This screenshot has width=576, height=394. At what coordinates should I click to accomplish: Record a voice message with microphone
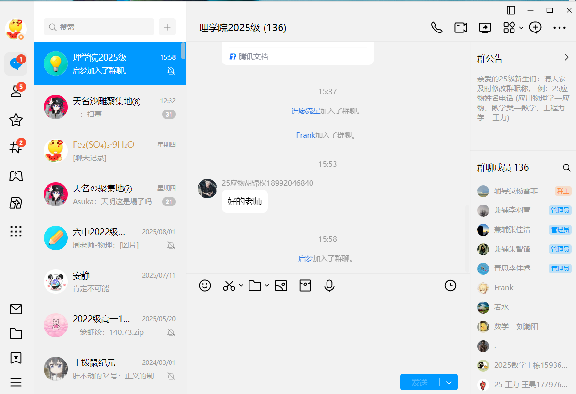pos(329,286)
